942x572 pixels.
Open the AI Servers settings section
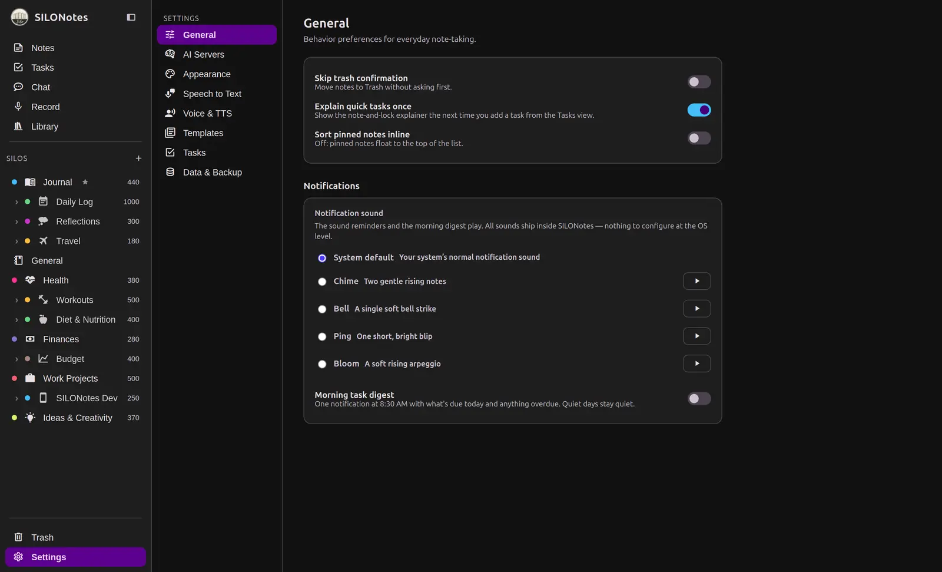click(x=217, y=54)
